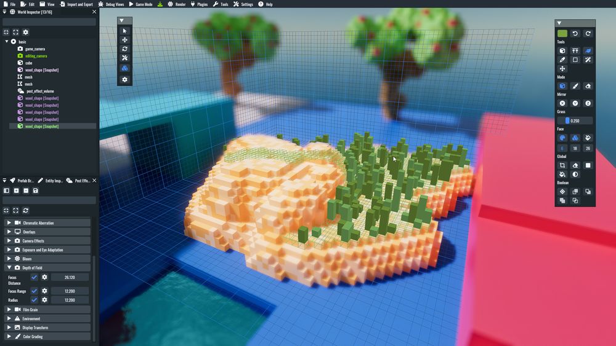Click the save icon in Post Effects panel
616x346 pixels.
[35, 191]
